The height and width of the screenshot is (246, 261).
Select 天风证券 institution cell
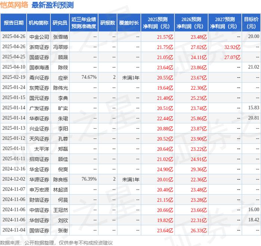coord(39,139)
